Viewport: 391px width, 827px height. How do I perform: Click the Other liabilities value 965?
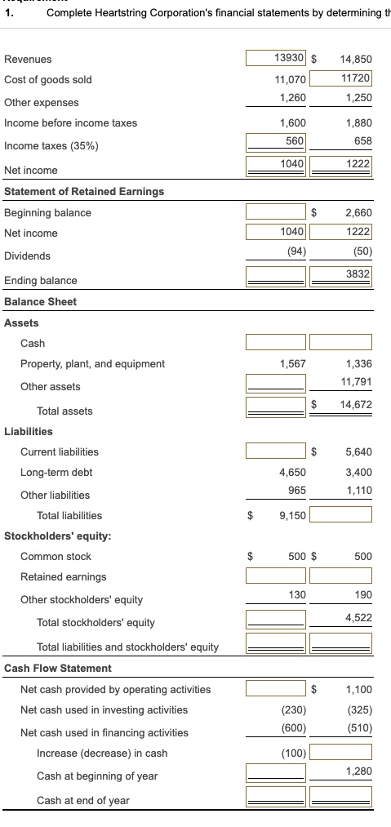[x=297, y=490]
